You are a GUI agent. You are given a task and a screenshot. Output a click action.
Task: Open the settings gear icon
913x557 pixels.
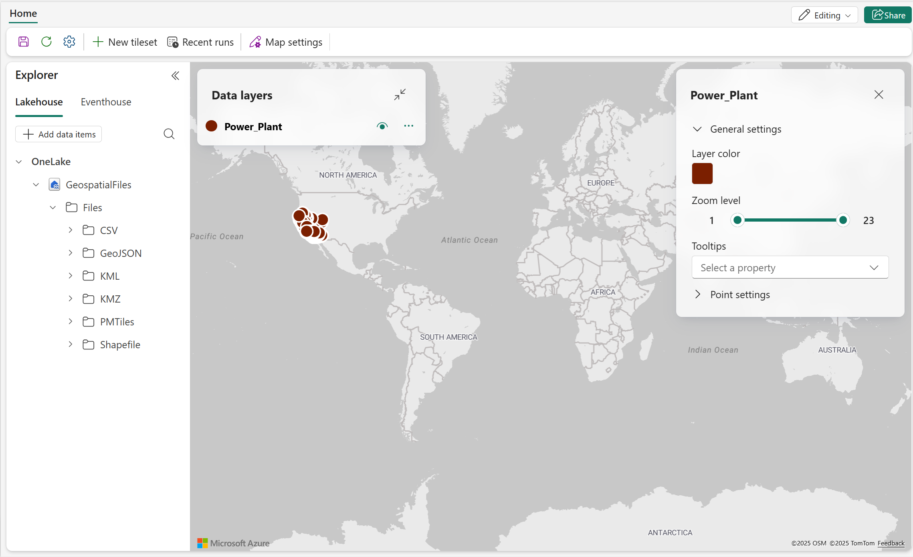tap(69, 42)
